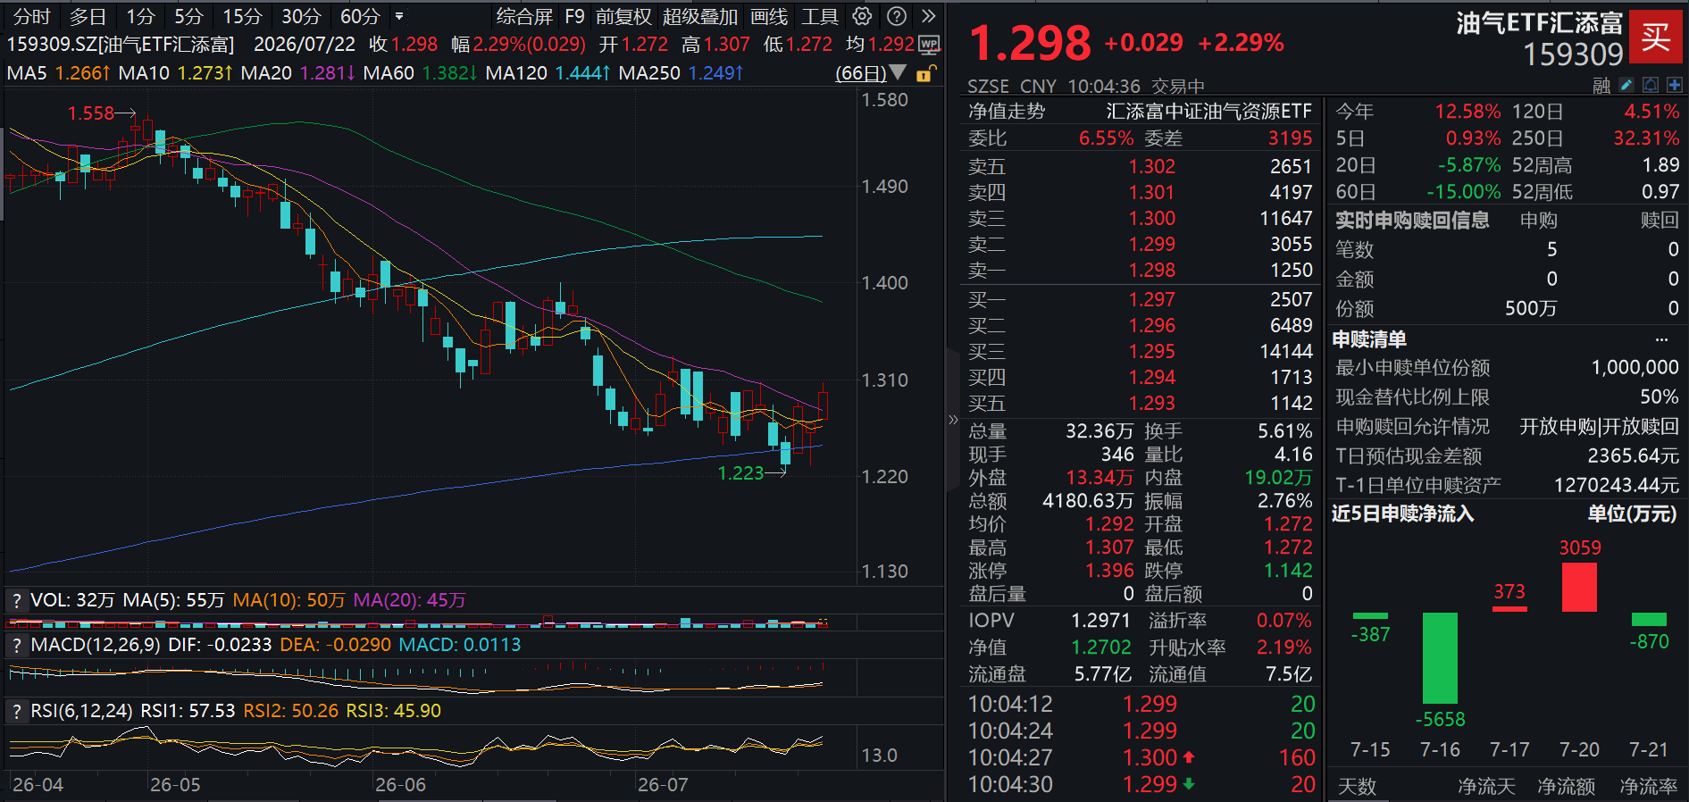Image resolution: width=1689 pixels, height=802 pixels.
Task: Click the pencil note icon
Action: pos(1626,85)
